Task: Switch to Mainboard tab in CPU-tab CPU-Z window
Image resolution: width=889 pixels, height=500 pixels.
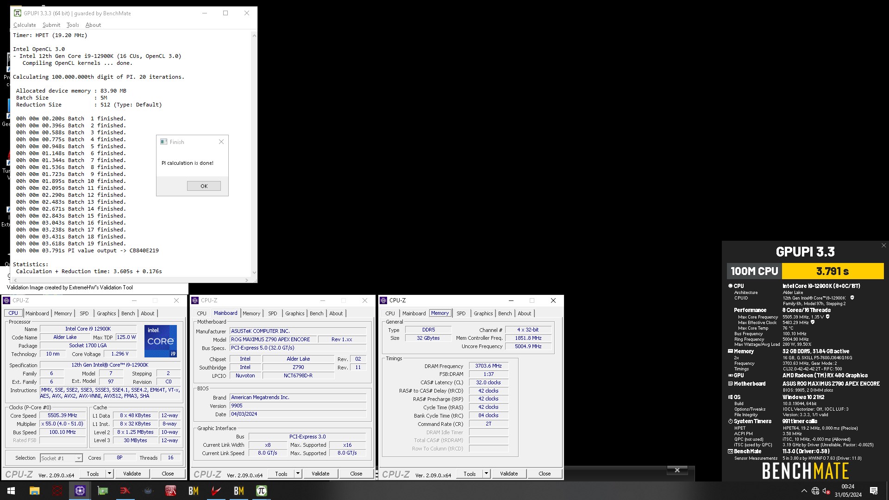Action: coord(37,313)
